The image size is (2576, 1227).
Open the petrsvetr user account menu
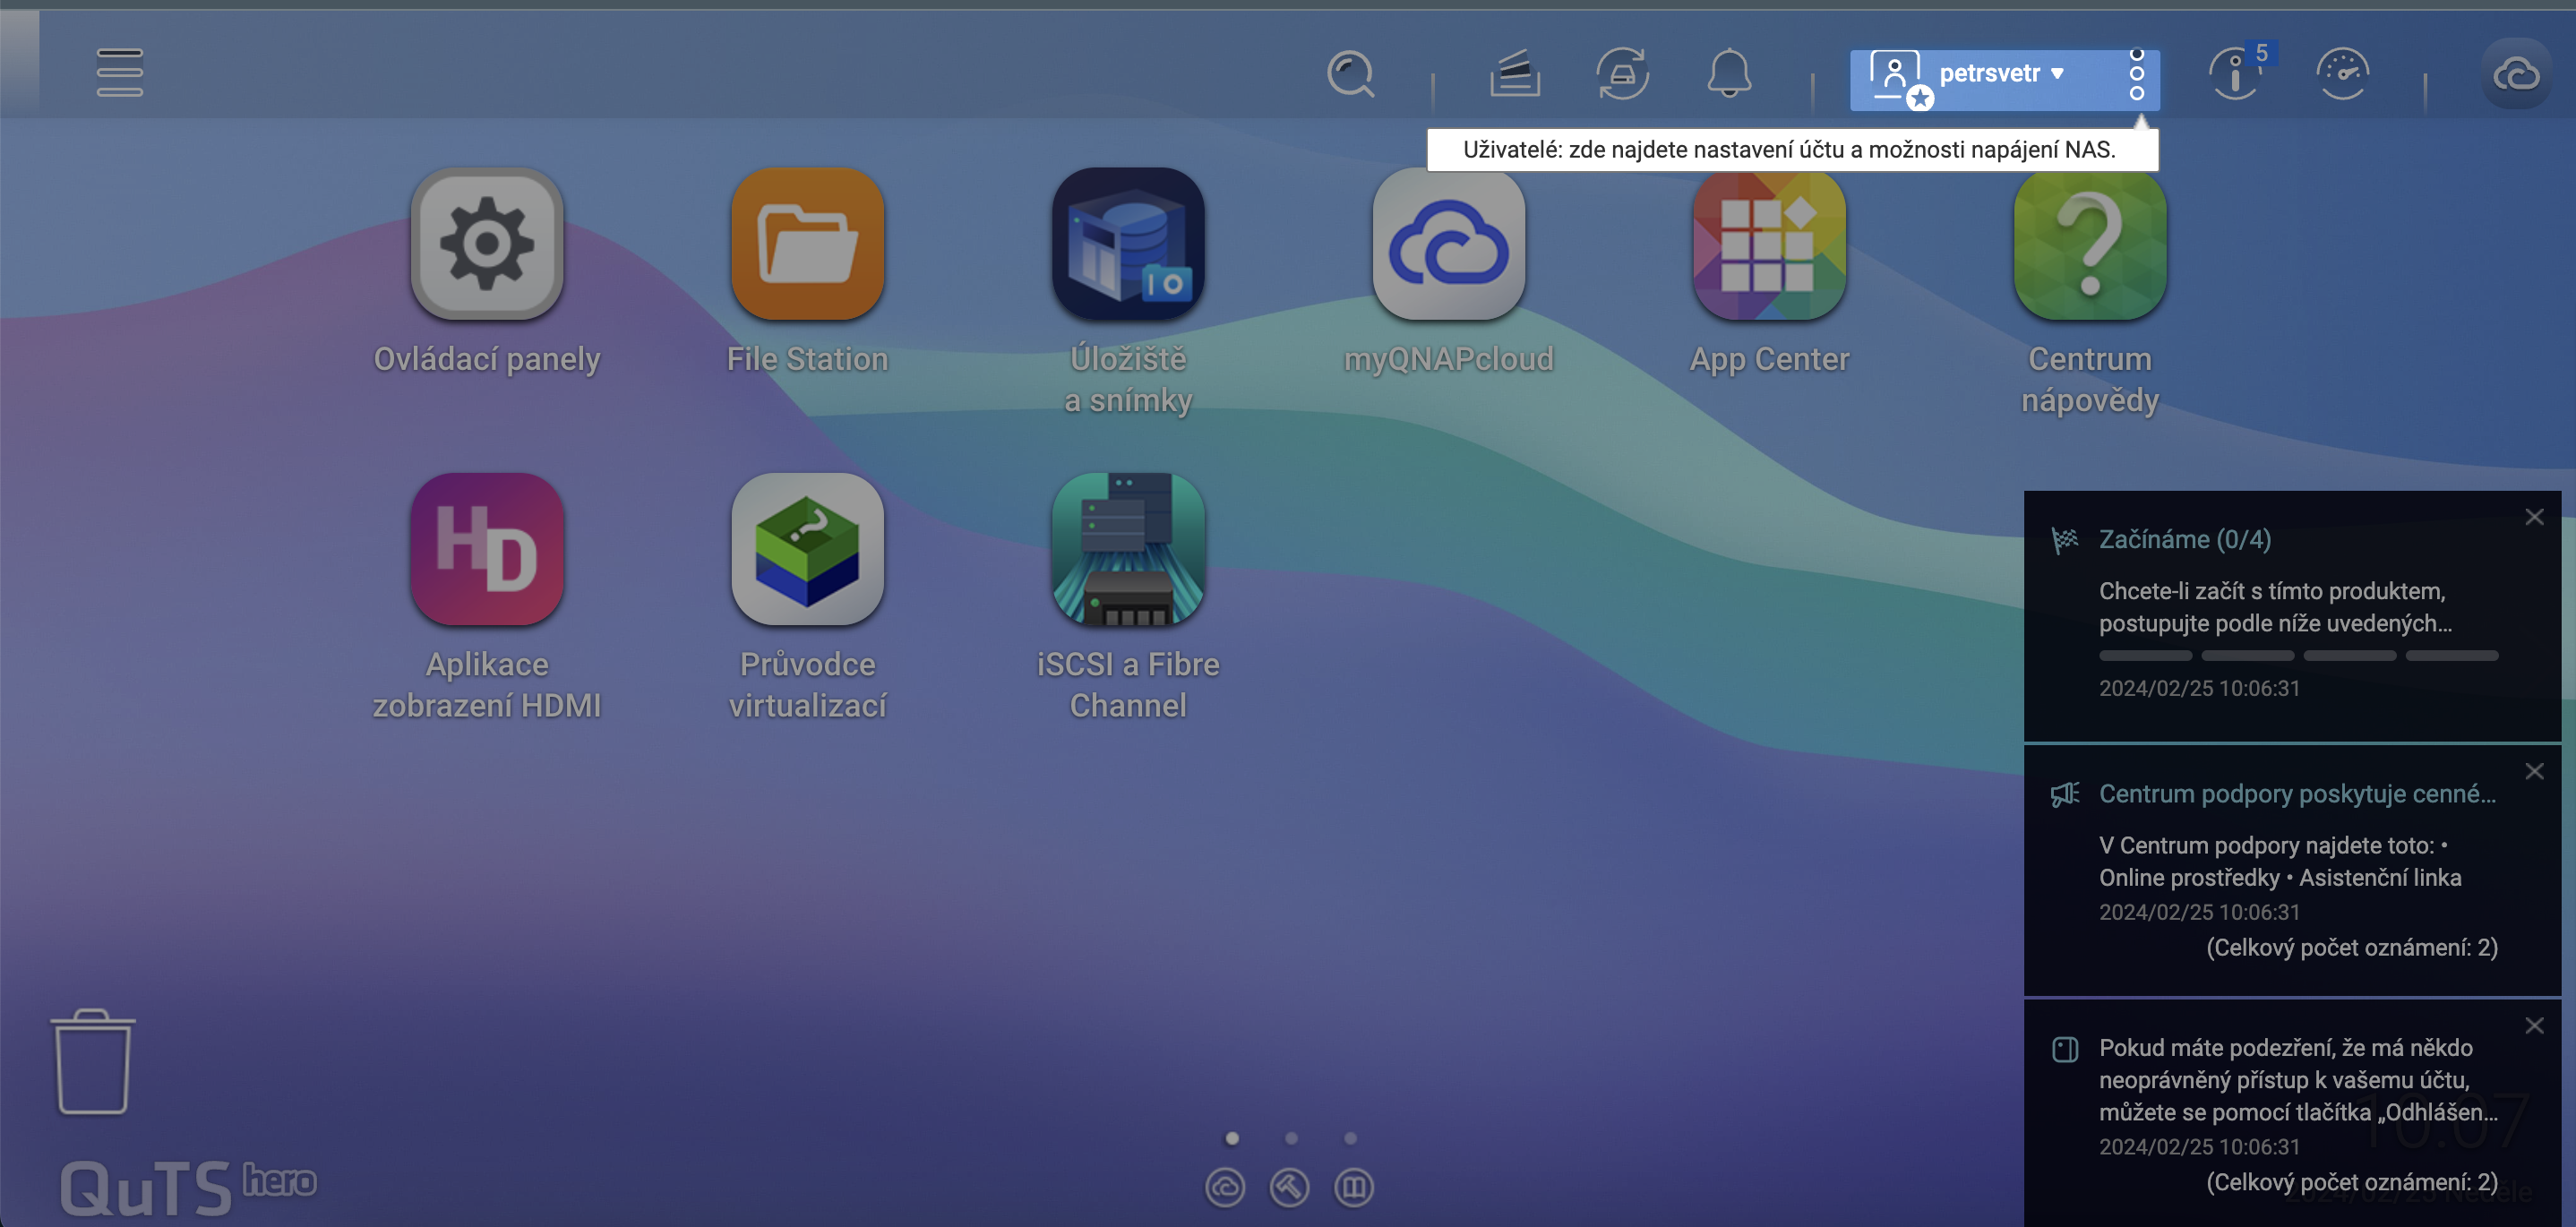point(1988,74)
